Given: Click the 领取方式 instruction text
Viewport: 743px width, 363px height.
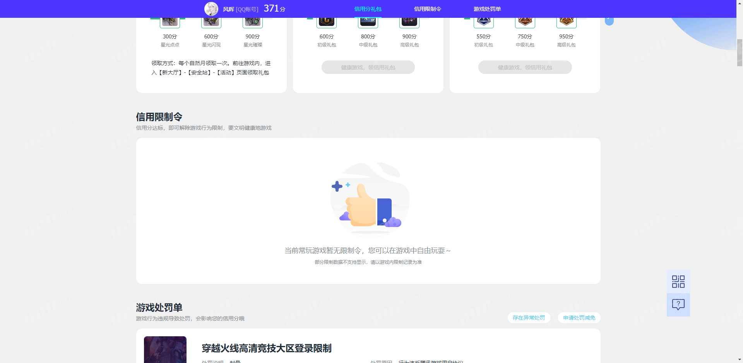Looking at the screenshot, I should coord(211,68).
